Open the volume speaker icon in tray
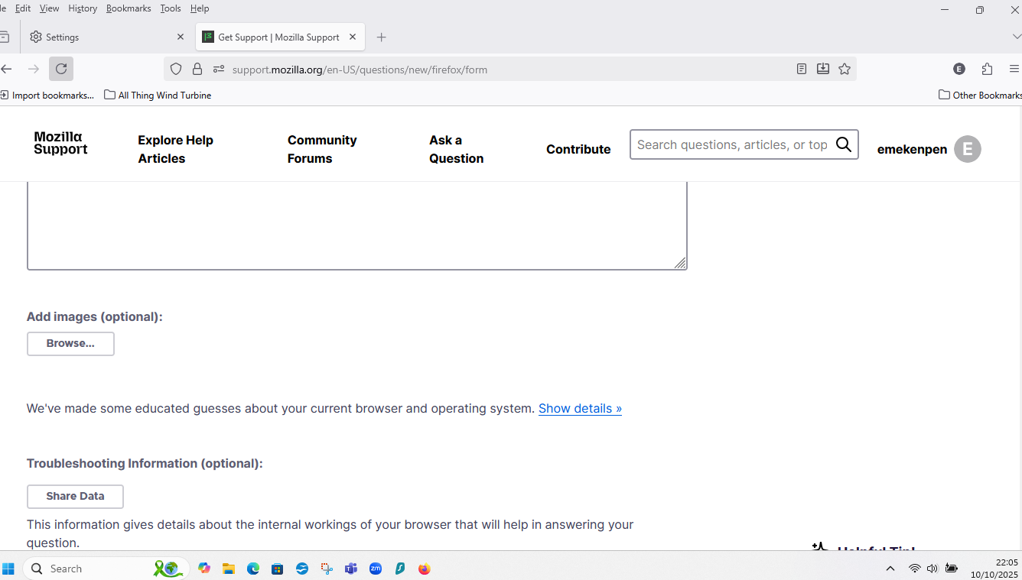The width and height of the screenshot is (1022, 580). click(932, 569)
